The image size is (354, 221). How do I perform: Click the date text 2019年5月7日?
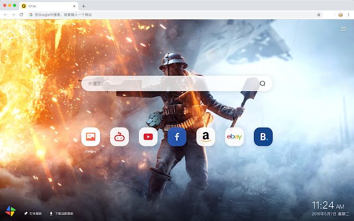point(324,214)
